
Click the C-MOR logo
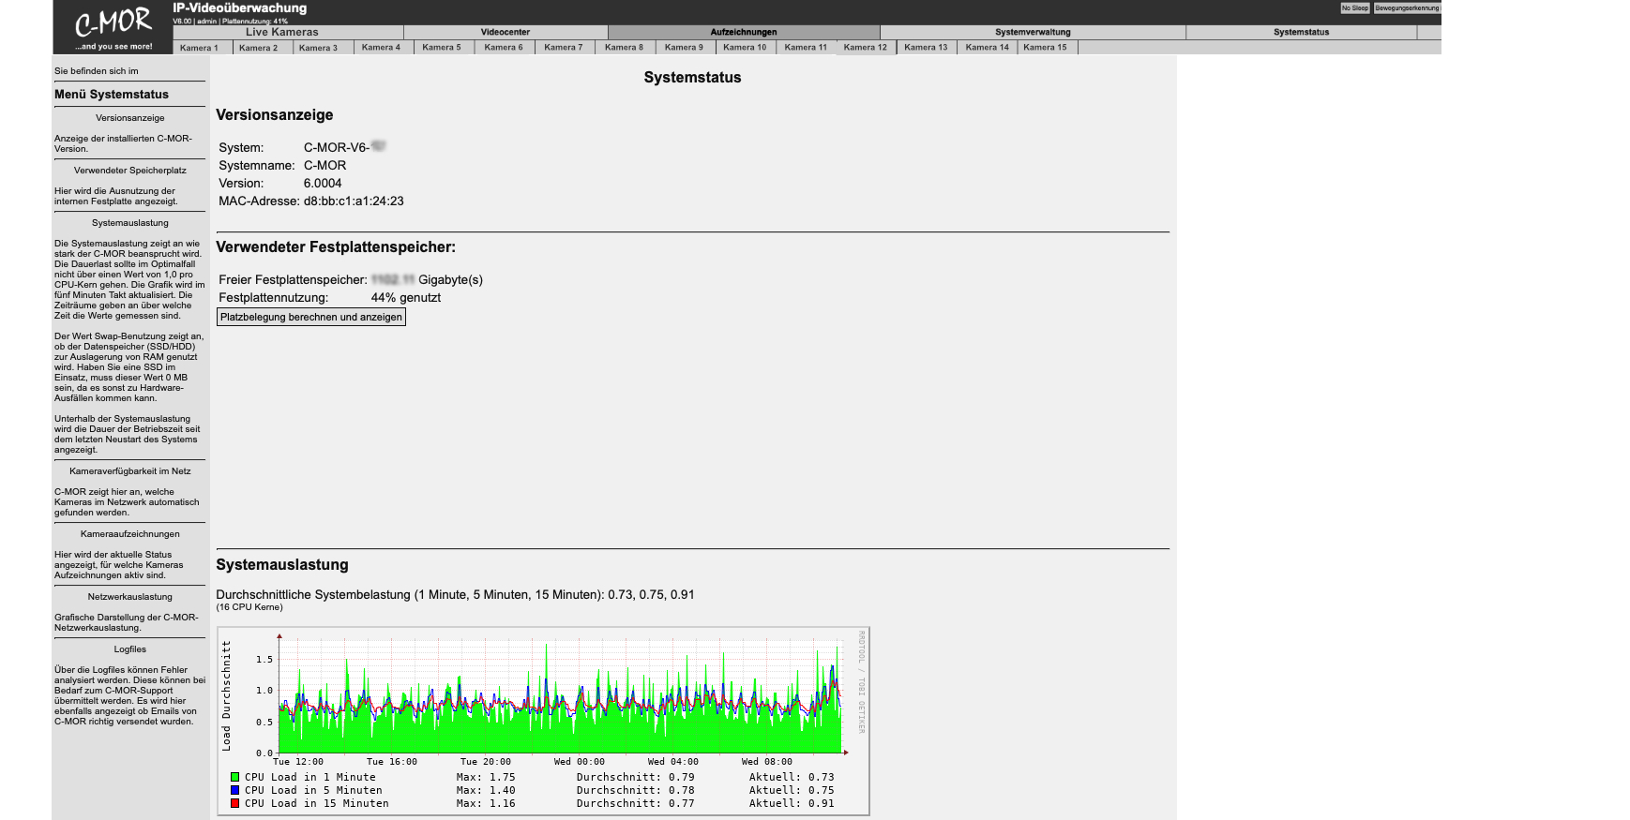(x=113, y=28)
